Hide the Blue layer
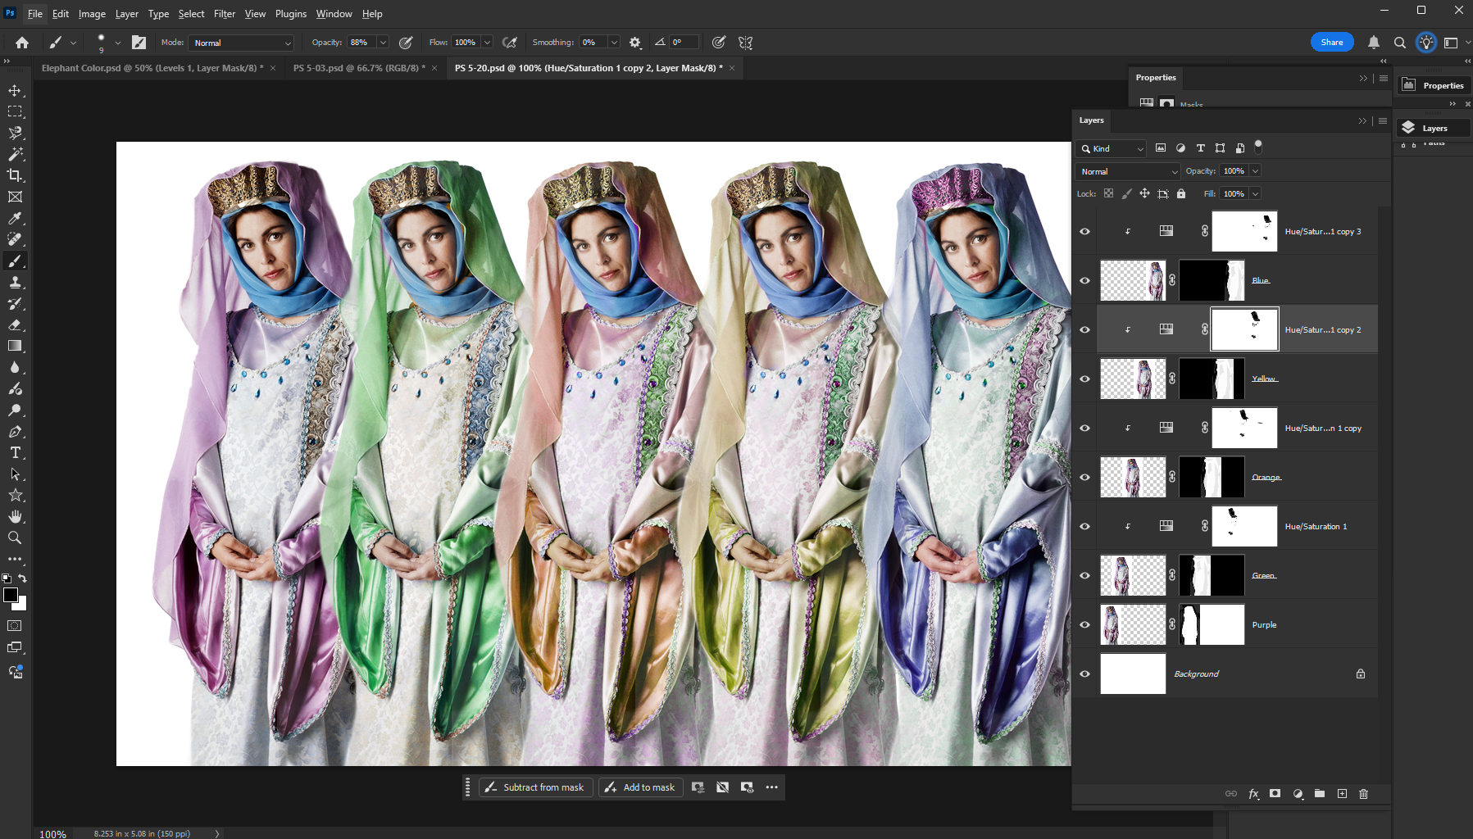This screenshot has width=1473, height=839. (x=1084, y=280)
